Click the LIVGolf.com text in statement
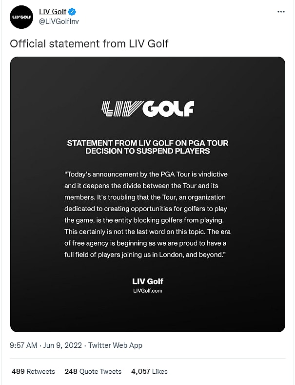The image size is (295, 385). [147, 290]
